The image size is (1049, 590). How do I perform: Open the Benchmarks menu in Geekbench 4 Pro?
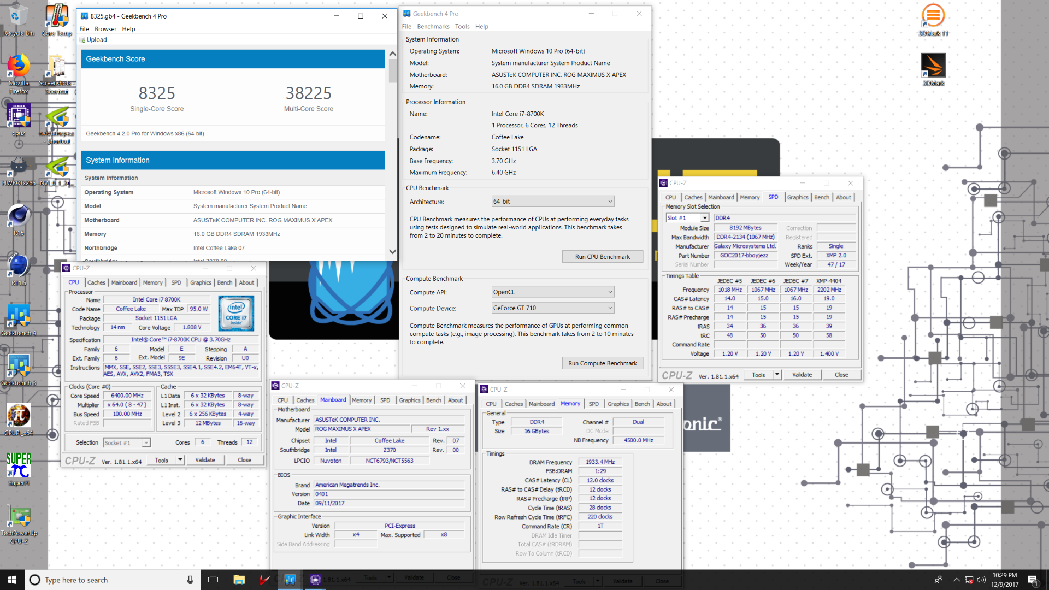pos(433,27)
